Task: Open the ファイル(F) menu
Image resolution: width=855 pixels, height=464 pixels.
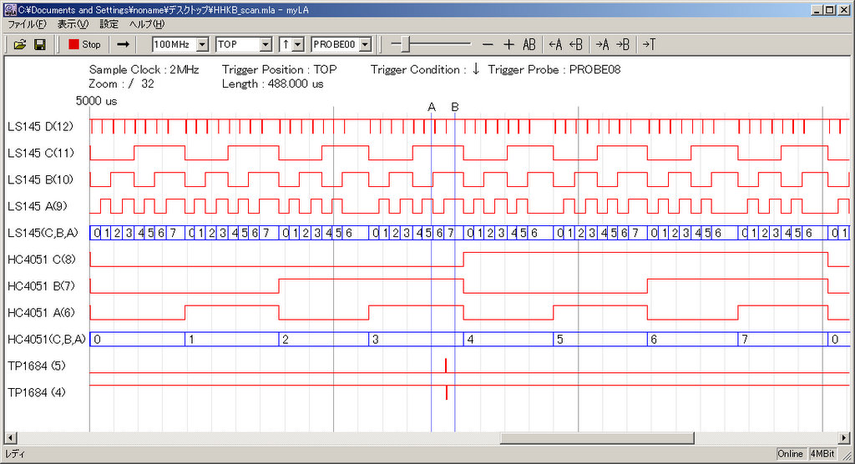Action: click(x=26, y=24)
